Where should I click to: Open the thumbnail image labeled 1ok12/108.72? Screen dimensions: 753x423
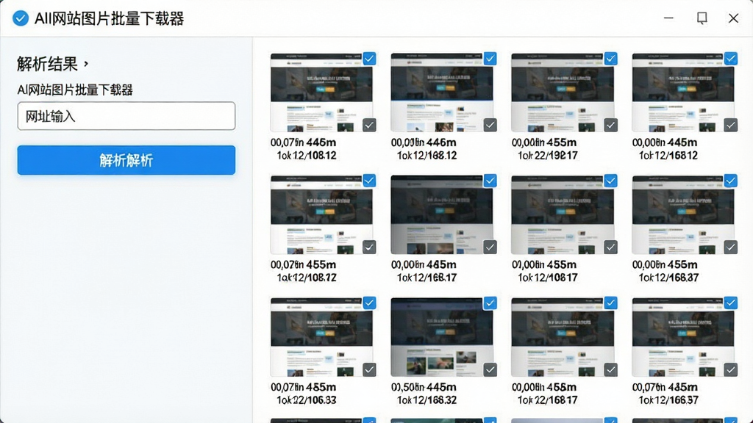pyautogui.click(x=321, y=214)
